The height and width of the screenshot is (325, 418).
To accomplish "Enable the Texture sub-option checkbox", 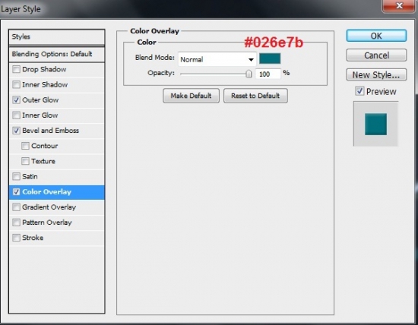I will (25, 161).
